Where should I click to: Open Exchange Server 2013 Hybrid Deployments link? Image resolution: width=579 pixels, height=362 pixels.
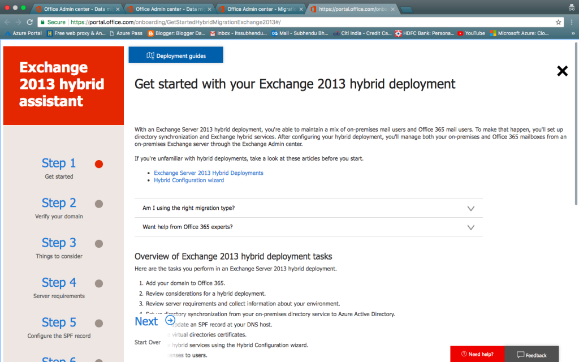pos(208,173)
